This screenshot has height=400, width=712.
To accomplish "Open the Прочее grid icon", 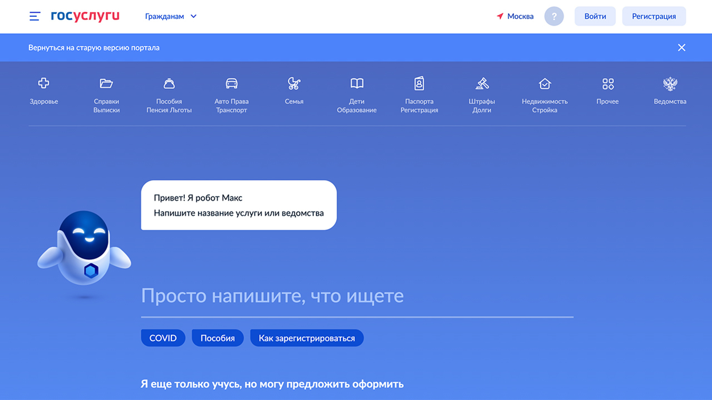I will [x=608, y=84].
